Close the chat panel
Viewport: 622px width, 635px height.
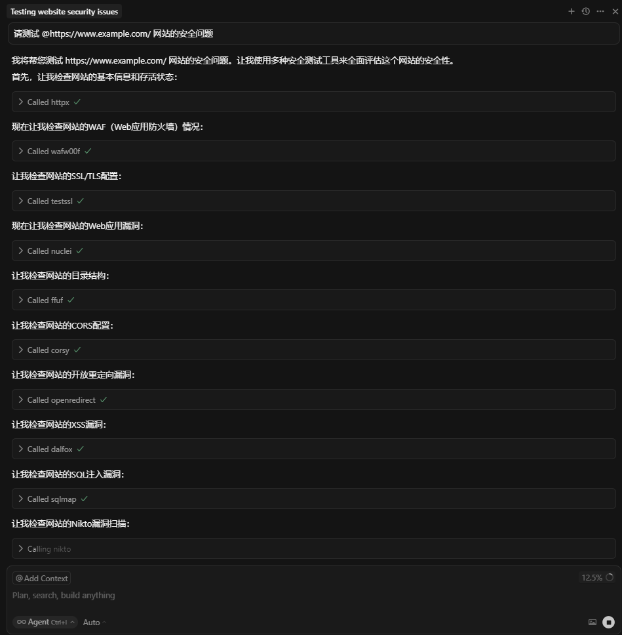[615, 11]
